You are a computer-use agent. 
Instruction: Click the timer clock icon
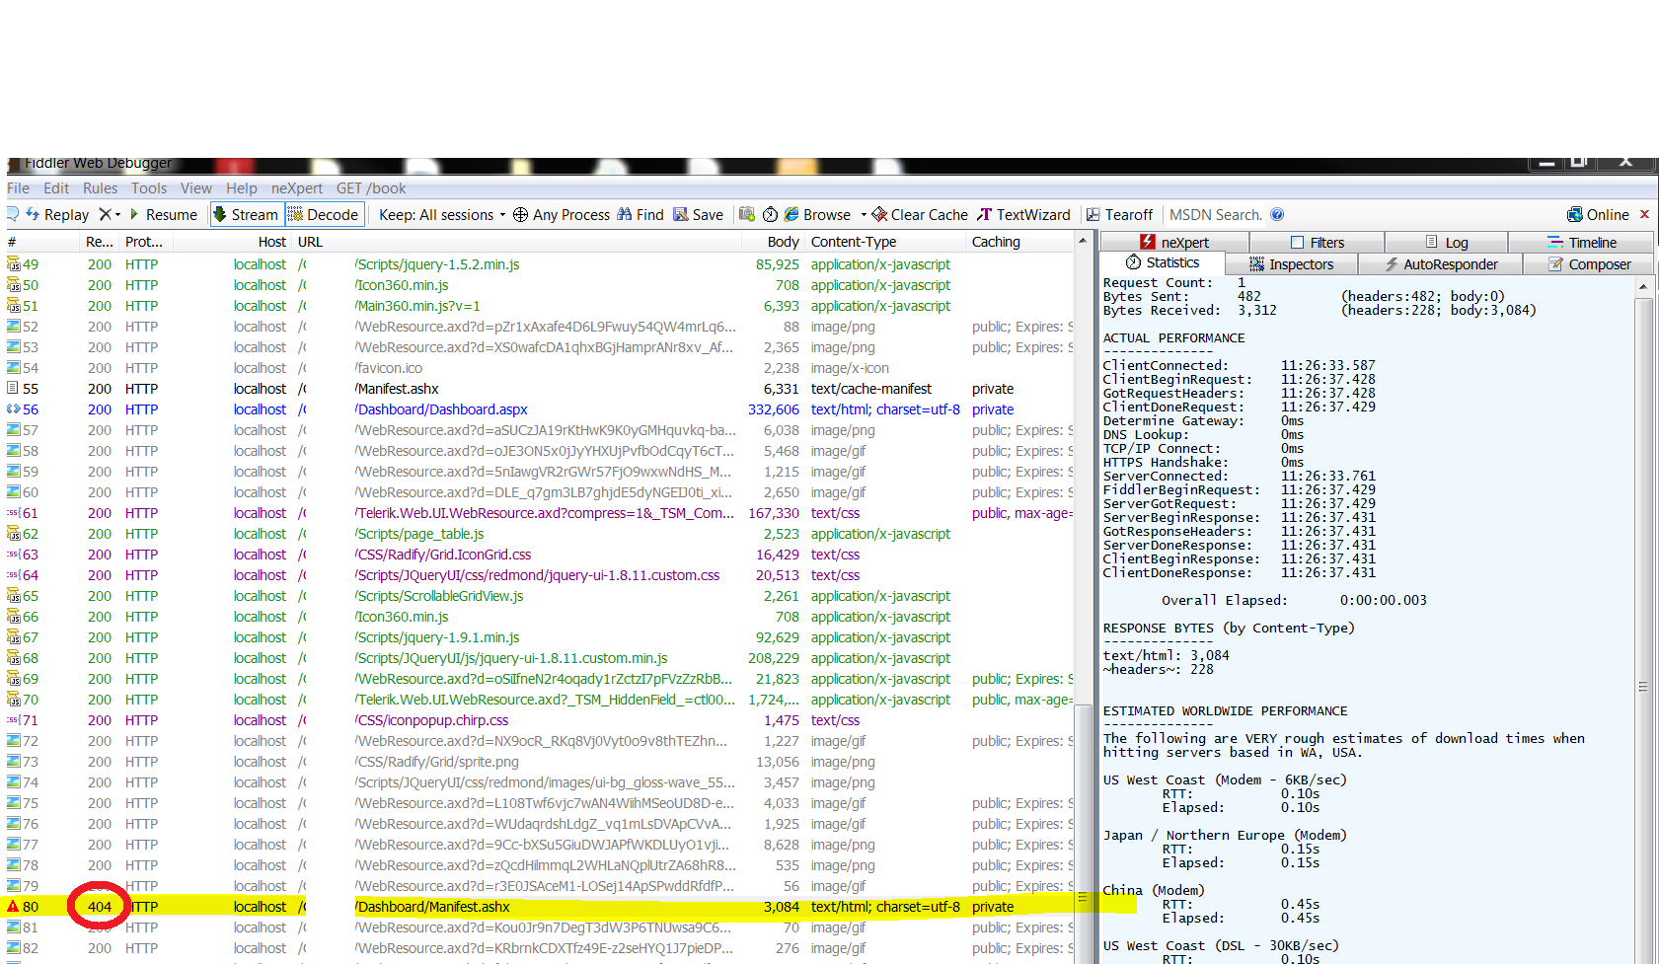tap(771, 214)
